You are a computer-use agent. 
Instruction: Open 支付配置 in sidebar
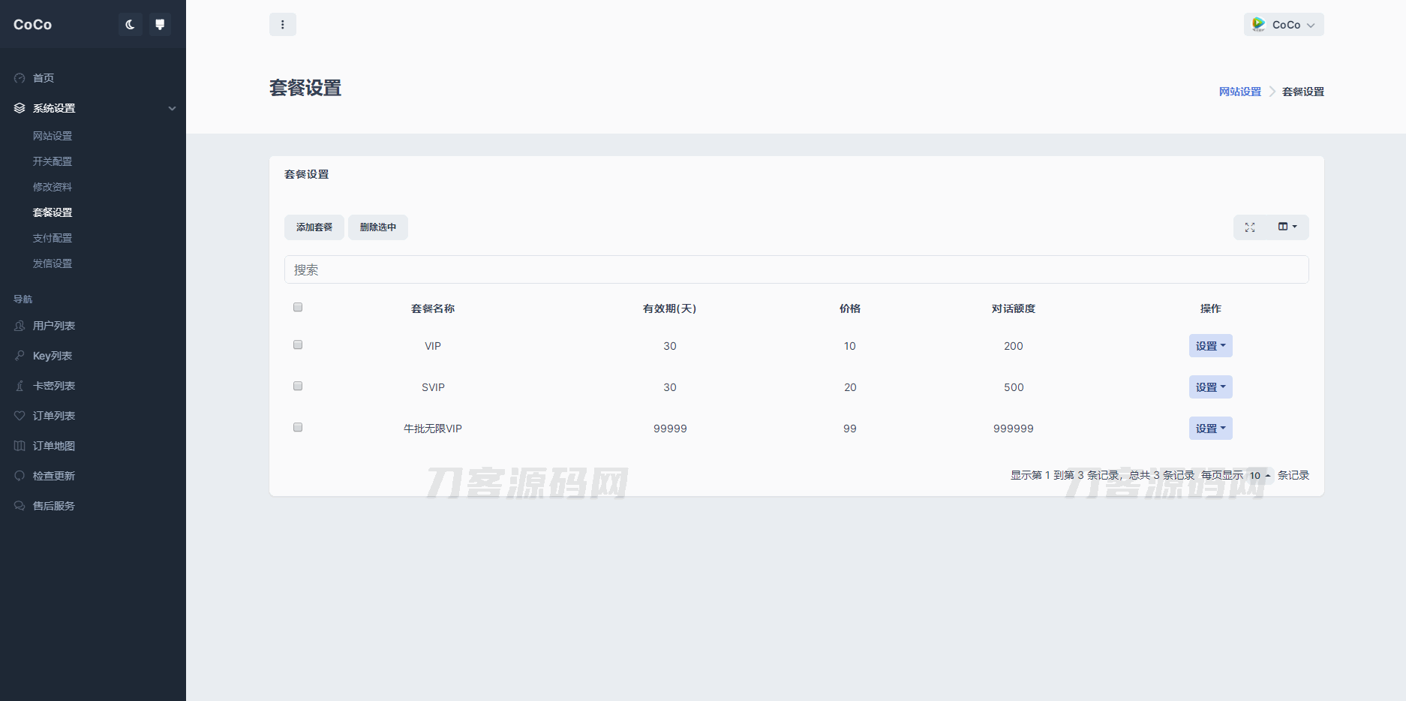point(53,238)
